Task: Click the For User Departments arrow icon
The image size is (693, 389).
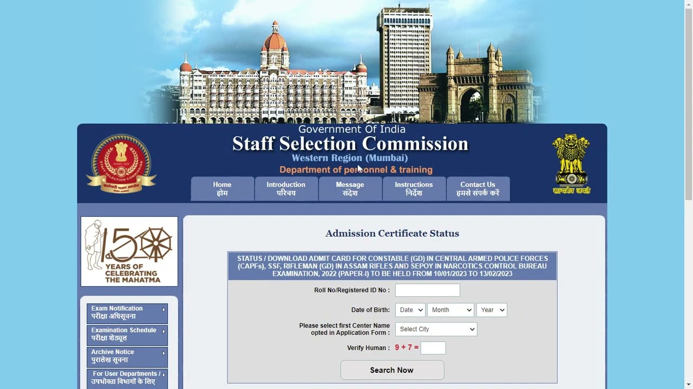Action: click(164, 374)
